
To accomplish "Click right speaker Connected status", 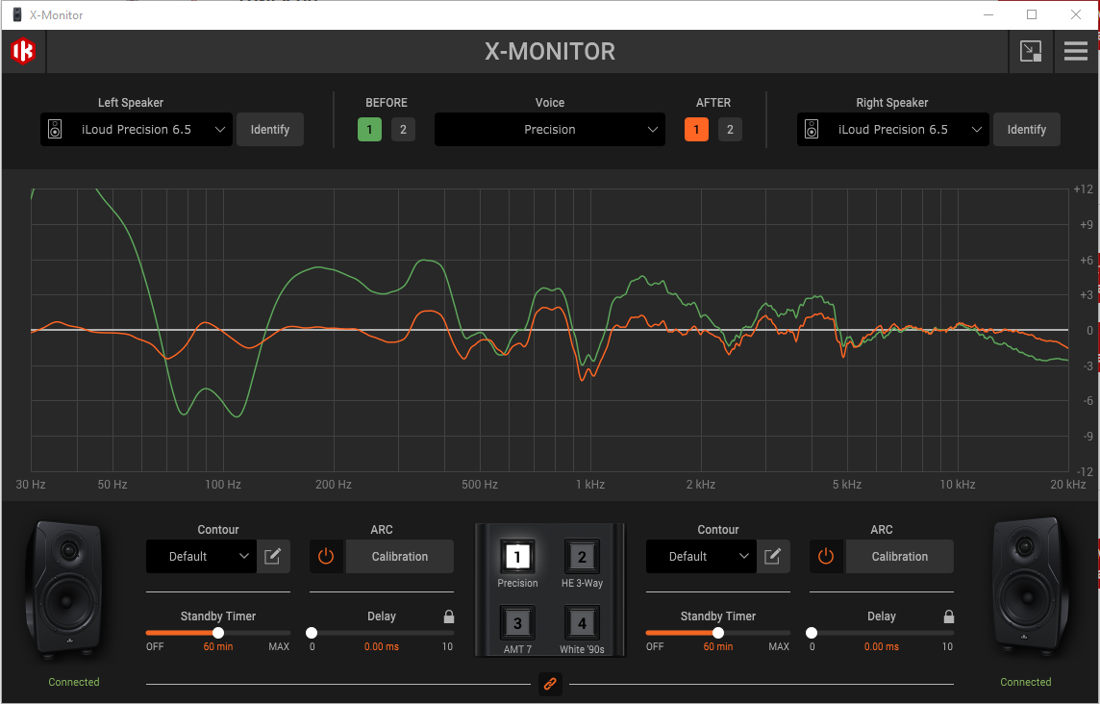I will 1026,682.
